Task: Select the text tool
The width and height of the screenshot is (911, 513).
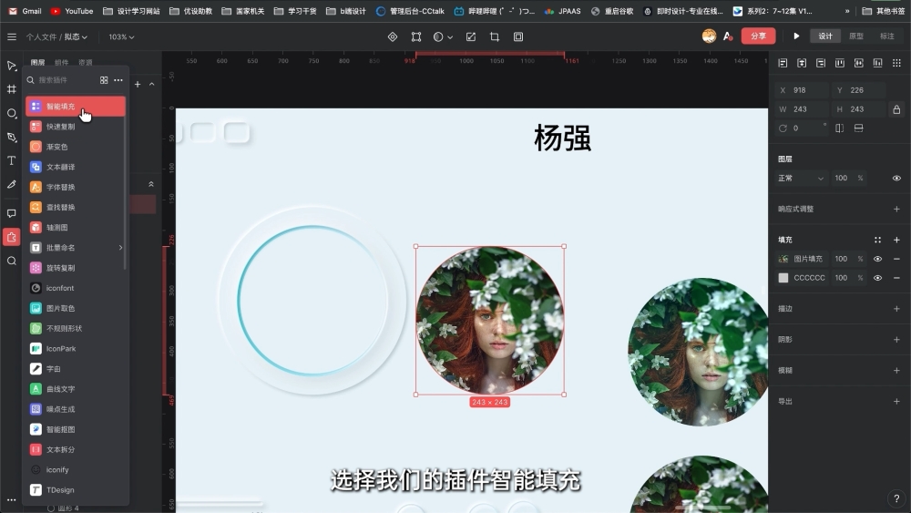Action: pos(12,160)
